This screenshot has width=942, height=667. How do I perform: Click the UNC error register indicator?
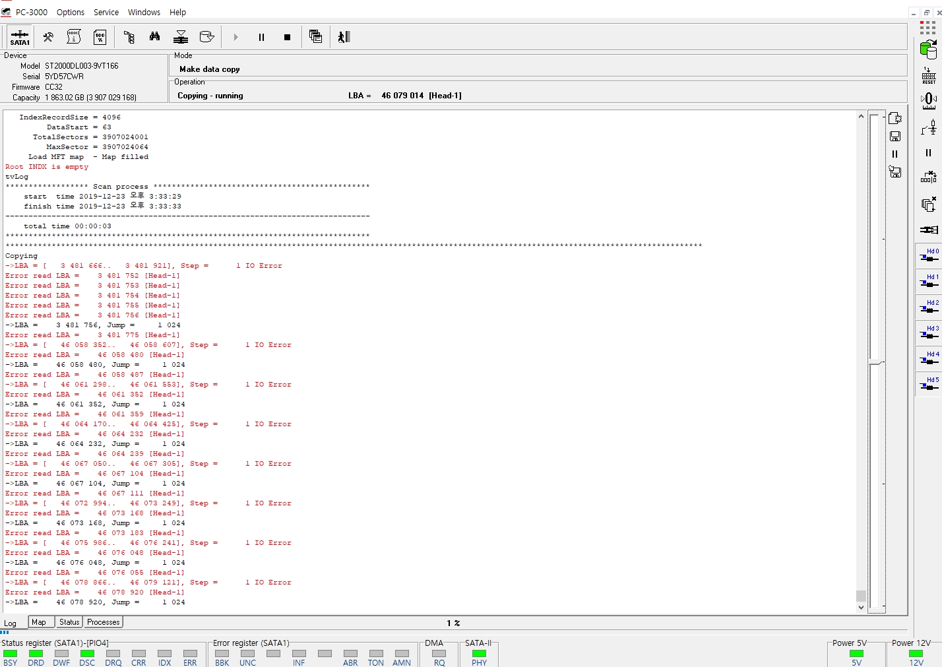[248, 653]
